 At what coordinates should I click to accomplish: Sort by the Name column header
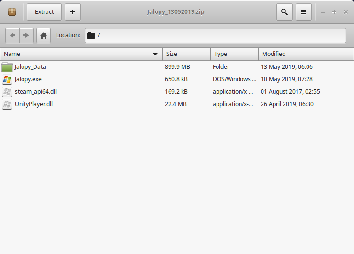[x=81, y=54]
